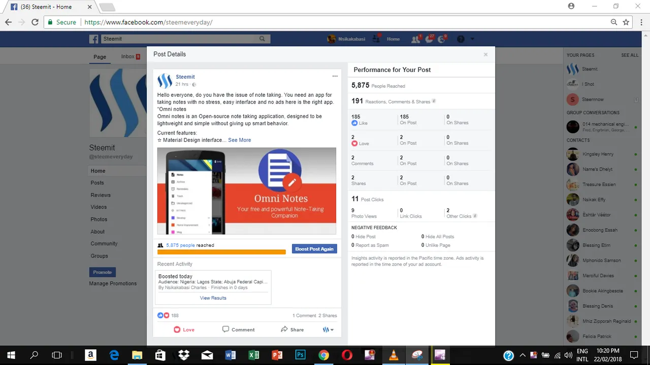
Task: Click the Facebook logo in top bar
Action: [x=93, y=39]
